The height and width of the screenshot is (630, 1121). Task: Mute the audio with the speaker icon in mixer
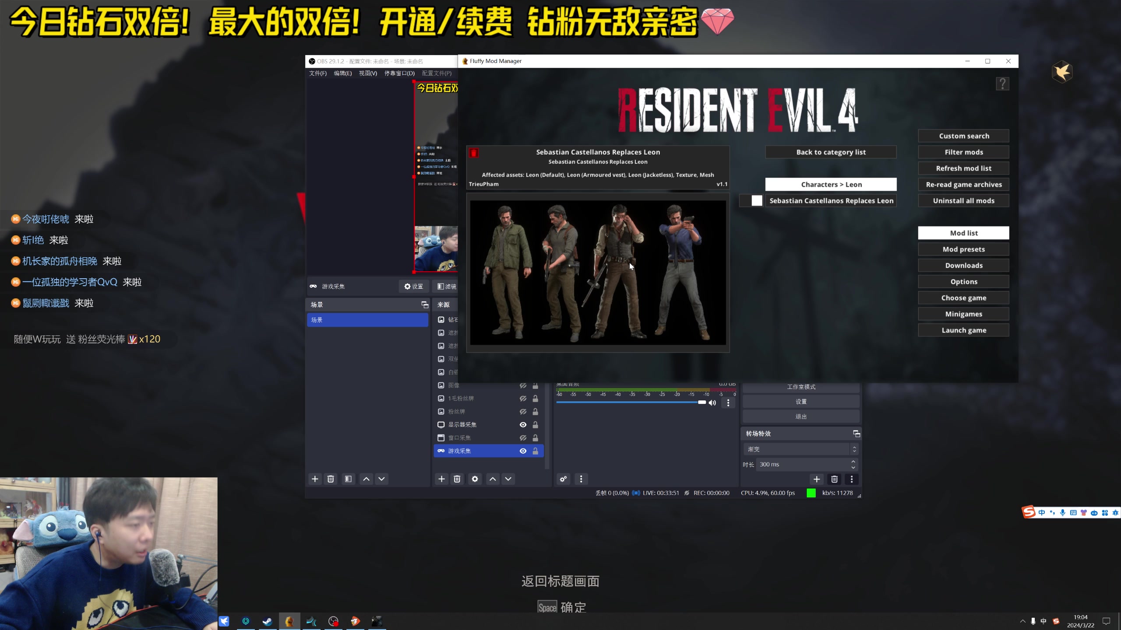click(x=712, y=402)
